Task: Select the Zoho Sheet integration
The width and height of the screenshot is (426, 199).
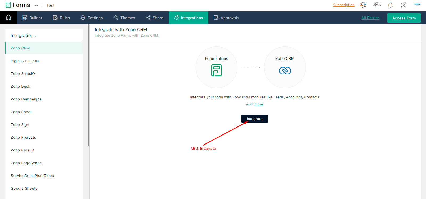Action: [44, 112]
